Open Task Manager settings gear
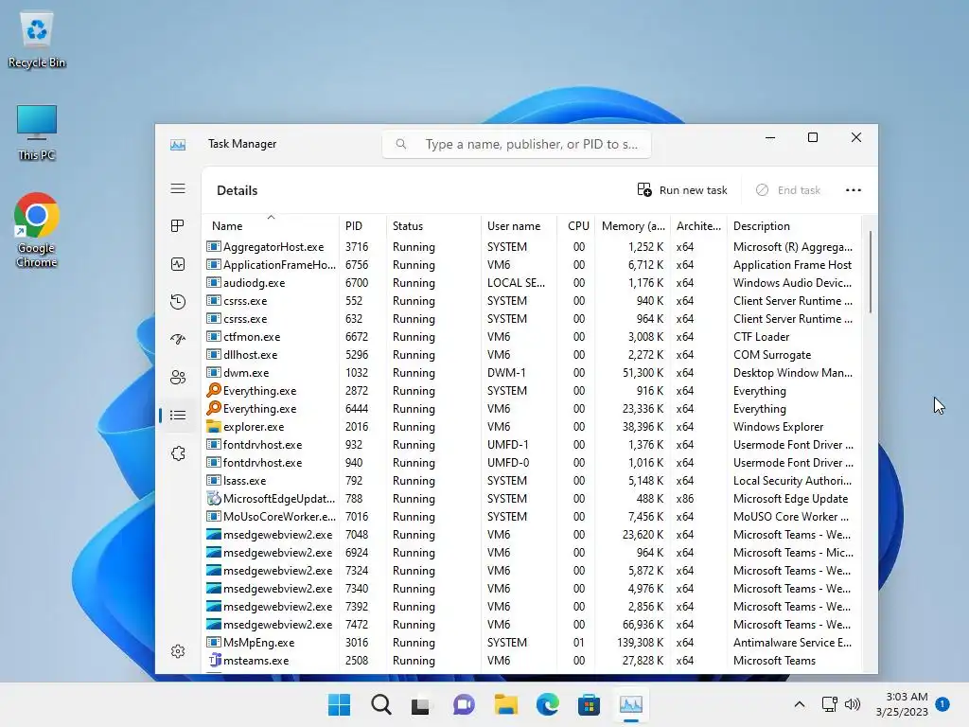 (178, 651)
